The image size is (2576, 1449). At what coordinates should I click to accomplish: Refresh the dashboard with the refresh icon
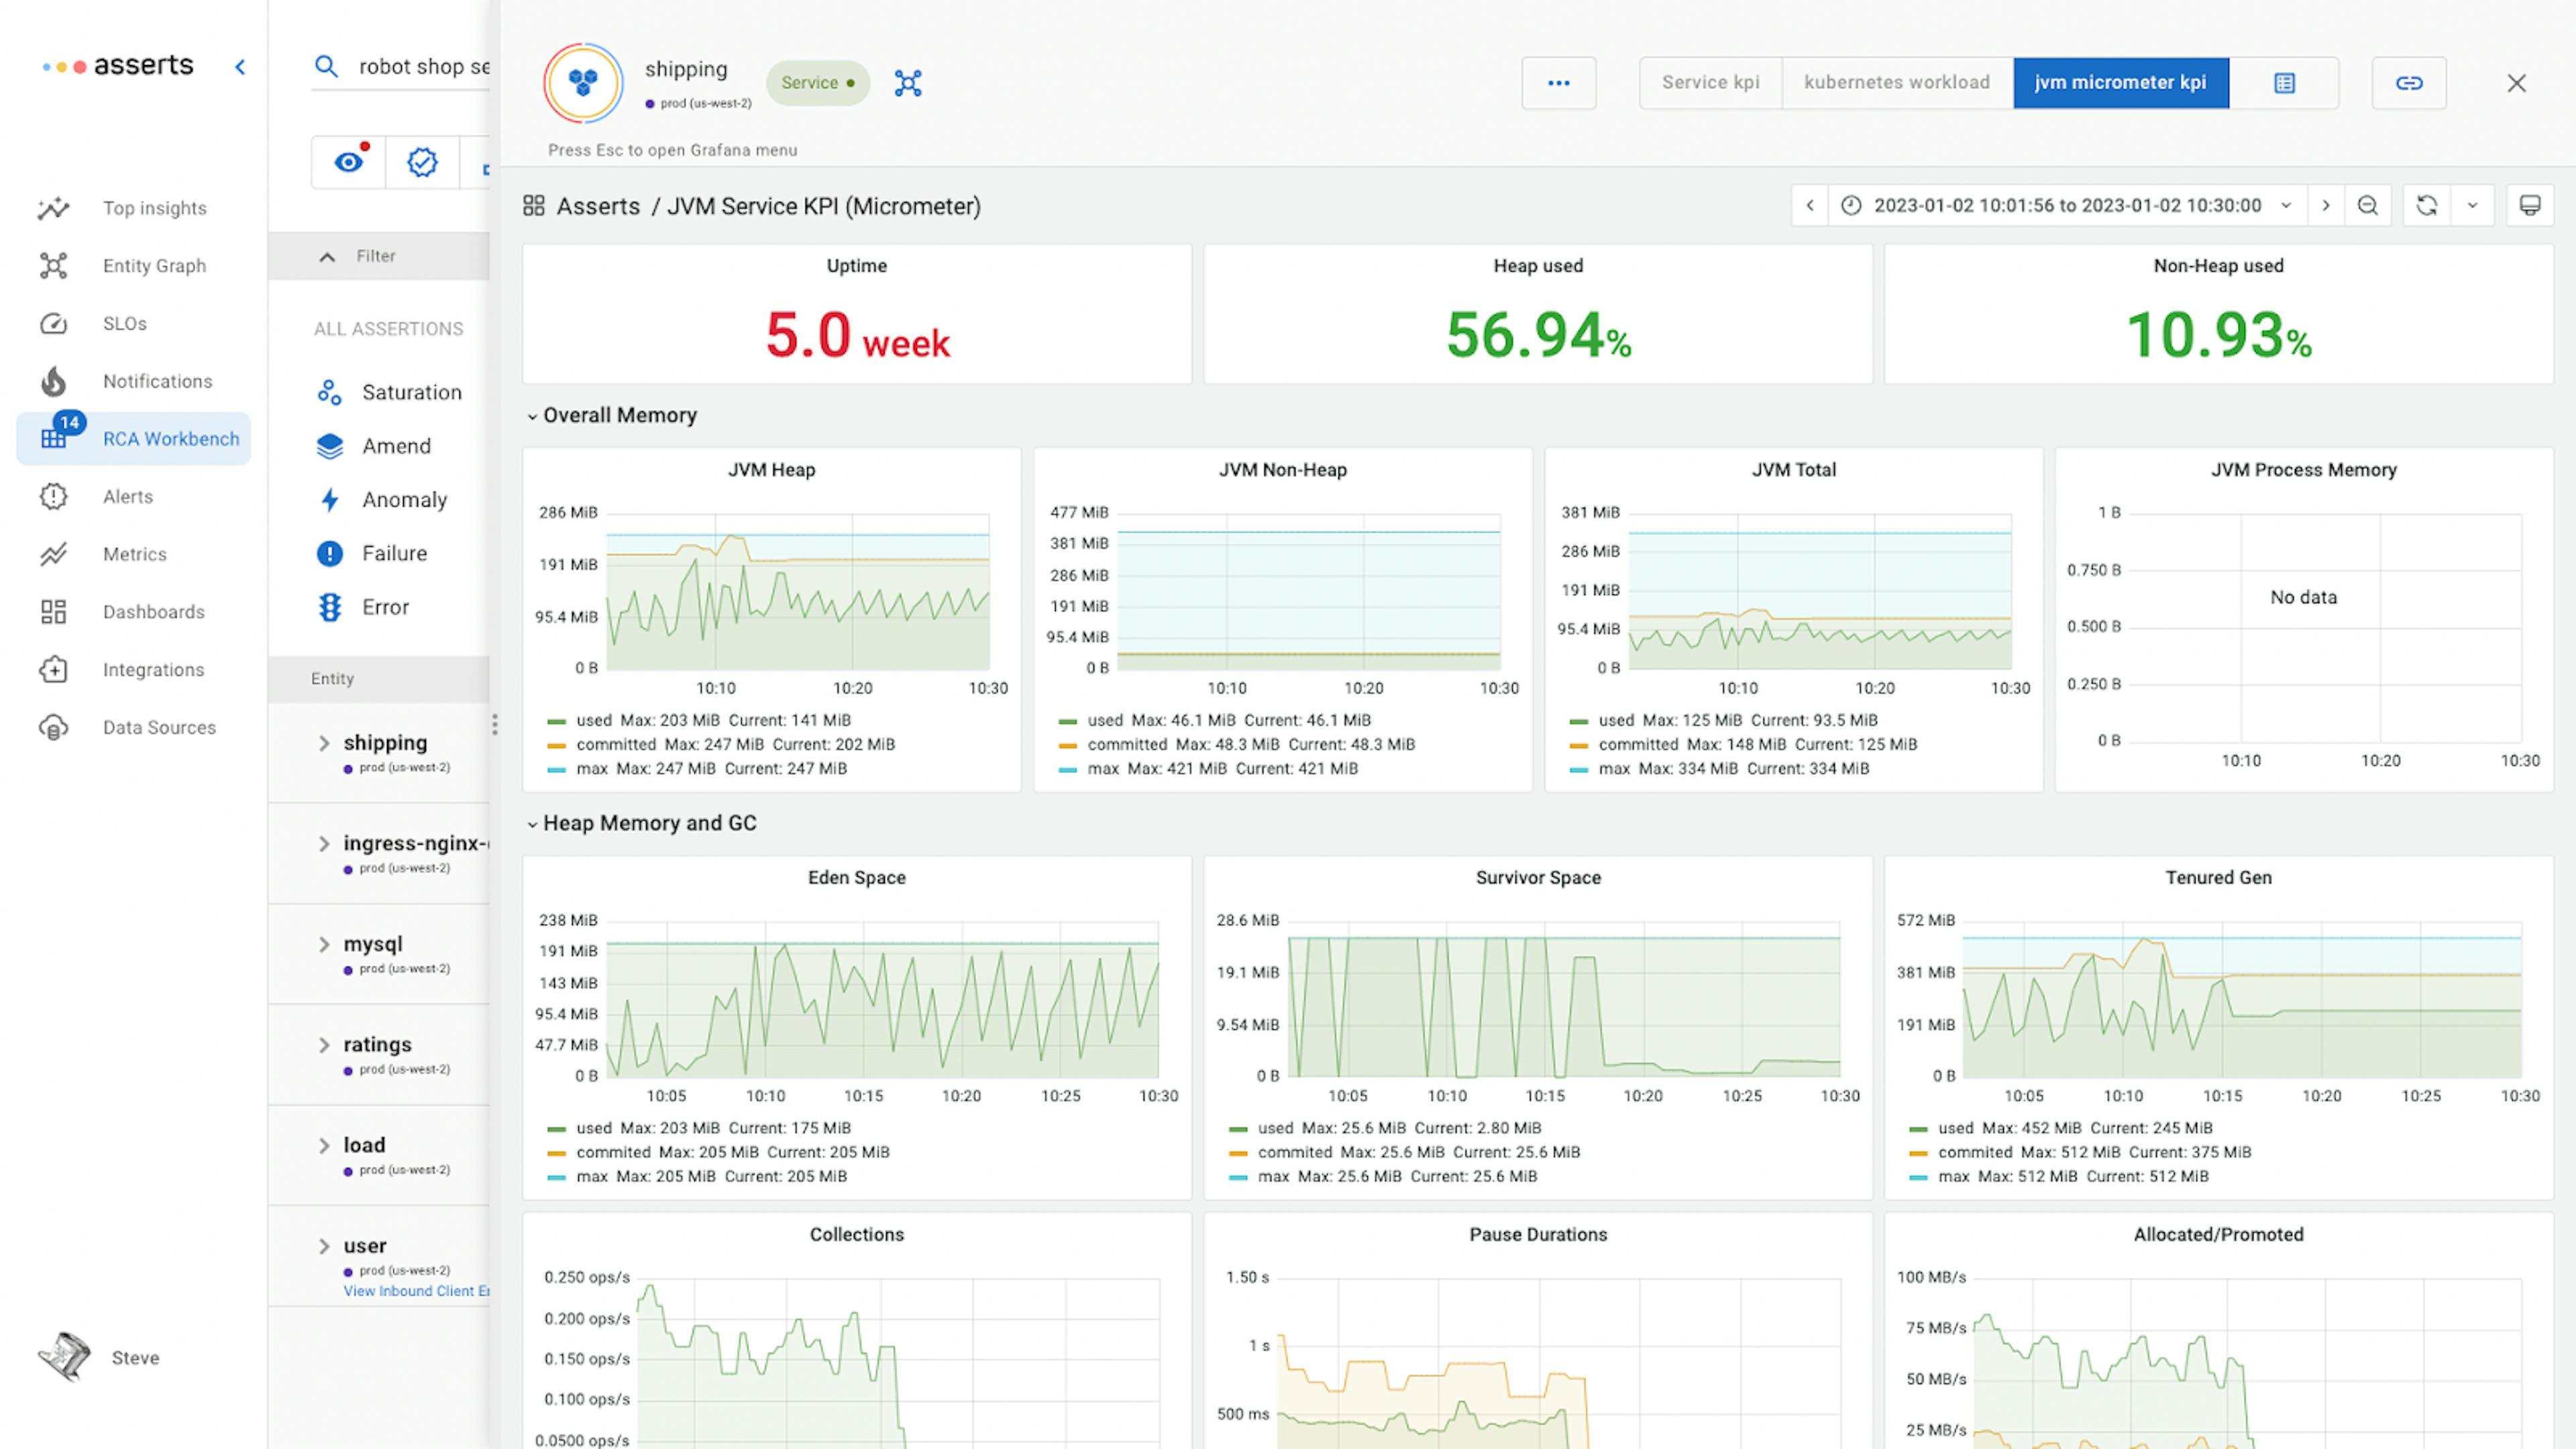(2426, 206)
